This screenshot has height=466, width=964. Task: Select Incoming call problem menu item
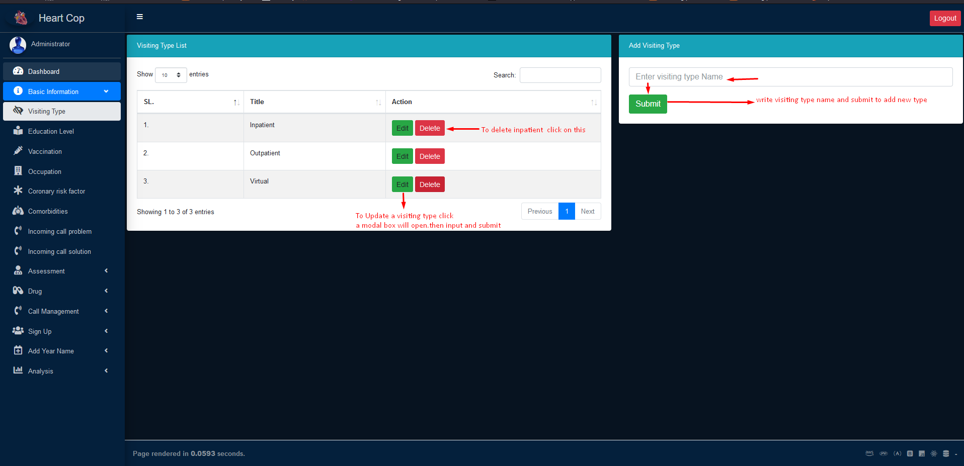[59, 231]
